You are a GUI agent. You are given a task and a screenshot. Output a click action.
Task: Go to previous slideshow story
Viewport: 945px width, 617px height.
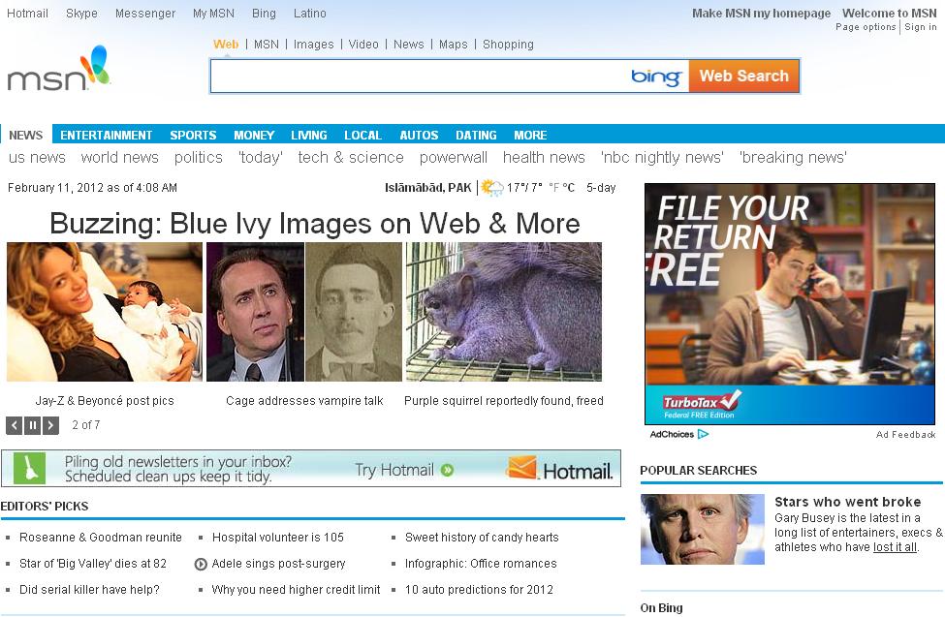pos(15,425)
